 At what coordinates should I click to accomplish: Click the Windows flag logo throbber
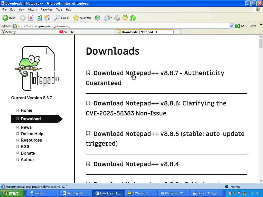pos(258,9)
